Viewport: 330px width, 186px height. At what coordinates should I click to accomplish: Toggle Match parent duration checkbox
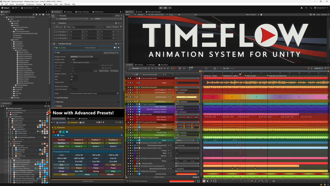71,63
